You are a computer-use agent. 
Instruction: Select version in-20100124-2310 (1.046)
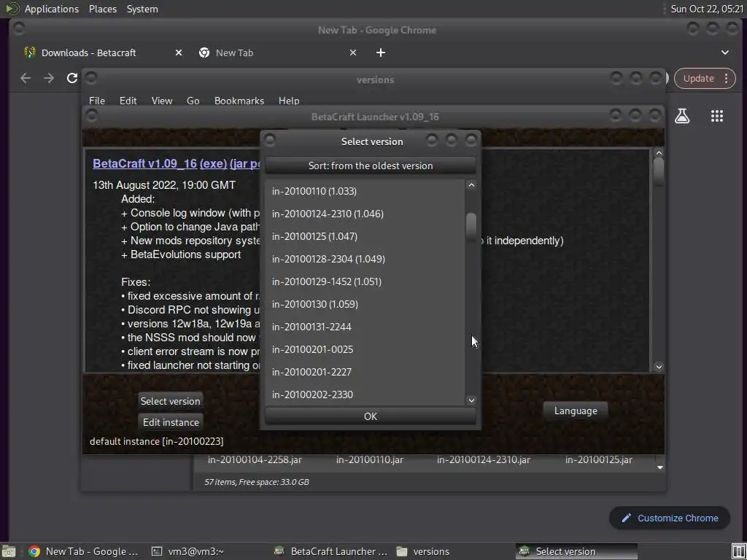[365, 214]
